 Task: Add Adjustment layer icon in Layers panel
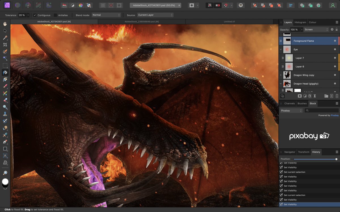(305, 96)
